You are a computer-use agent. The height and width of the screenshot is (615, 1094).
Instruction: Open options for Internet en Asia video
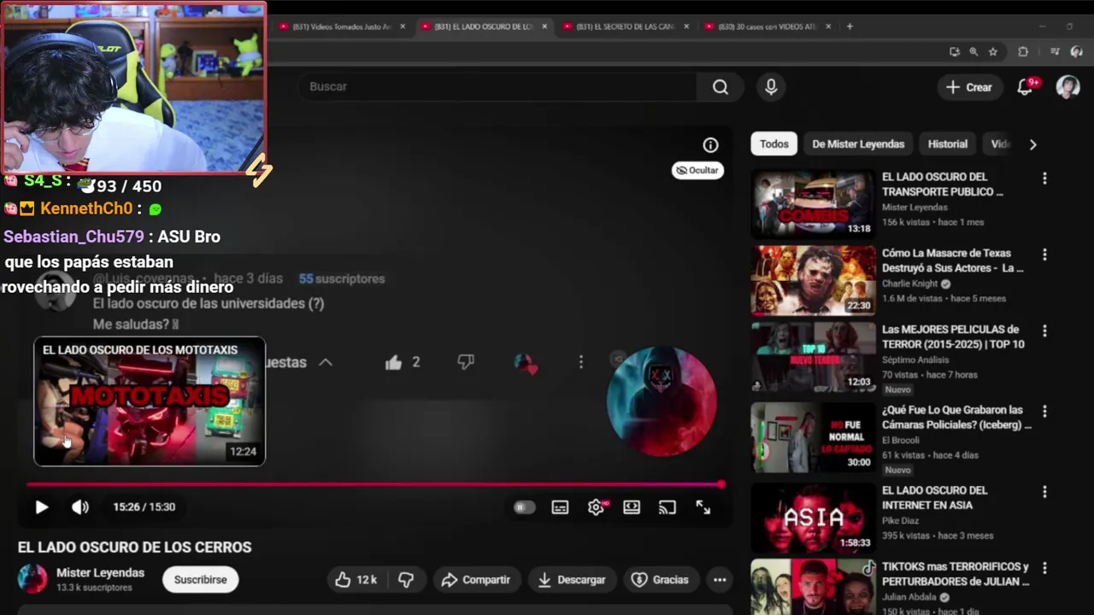(1044, 492)
